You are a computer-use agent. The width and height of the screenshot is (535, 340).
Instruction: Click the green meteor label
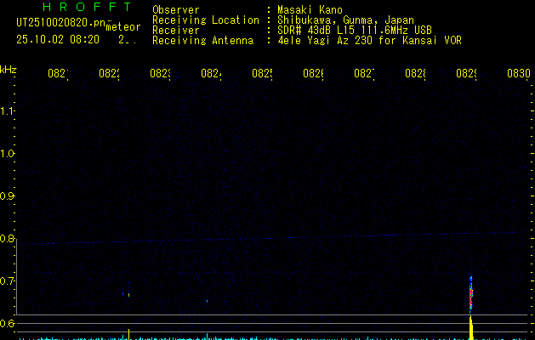coord(123,27)
